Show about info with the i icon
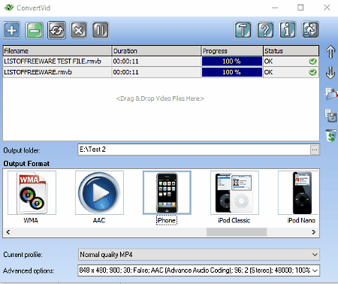The width and height of the screenshot is (338, 284). click(x=288, y=30)
